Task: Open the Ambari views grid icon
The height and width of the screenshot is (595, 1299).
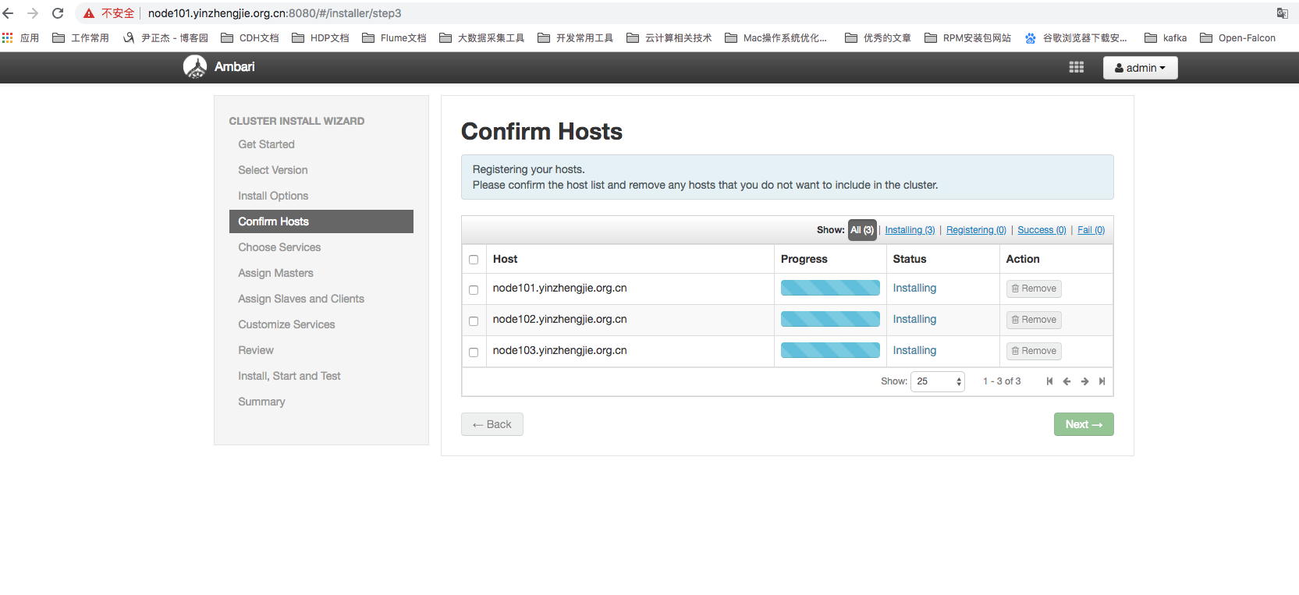Action: tap(1076, 67)
